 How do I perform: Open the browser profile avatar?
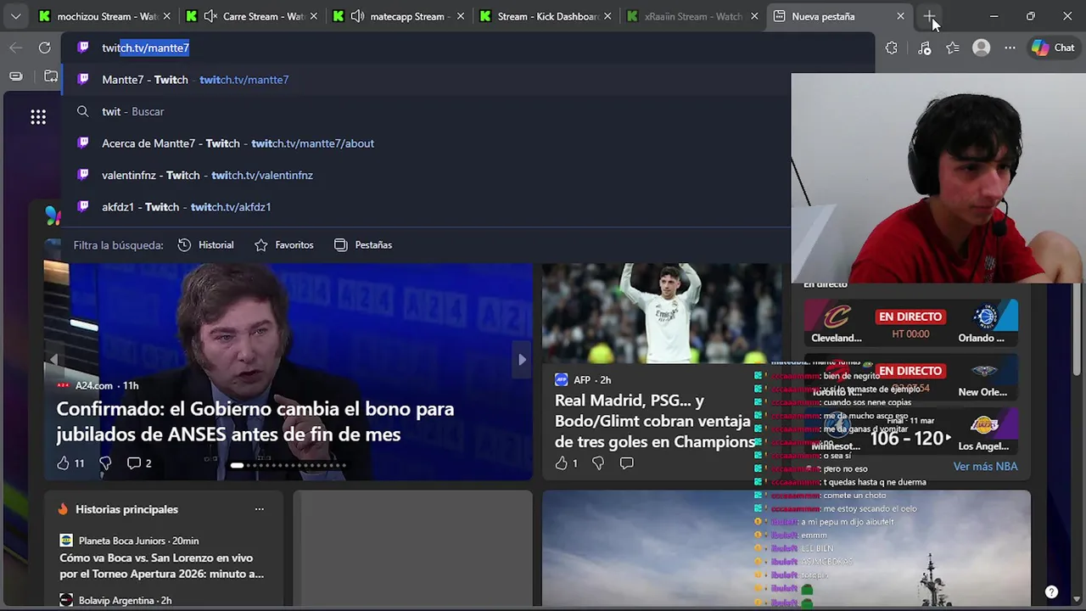[x=982, y=48]
